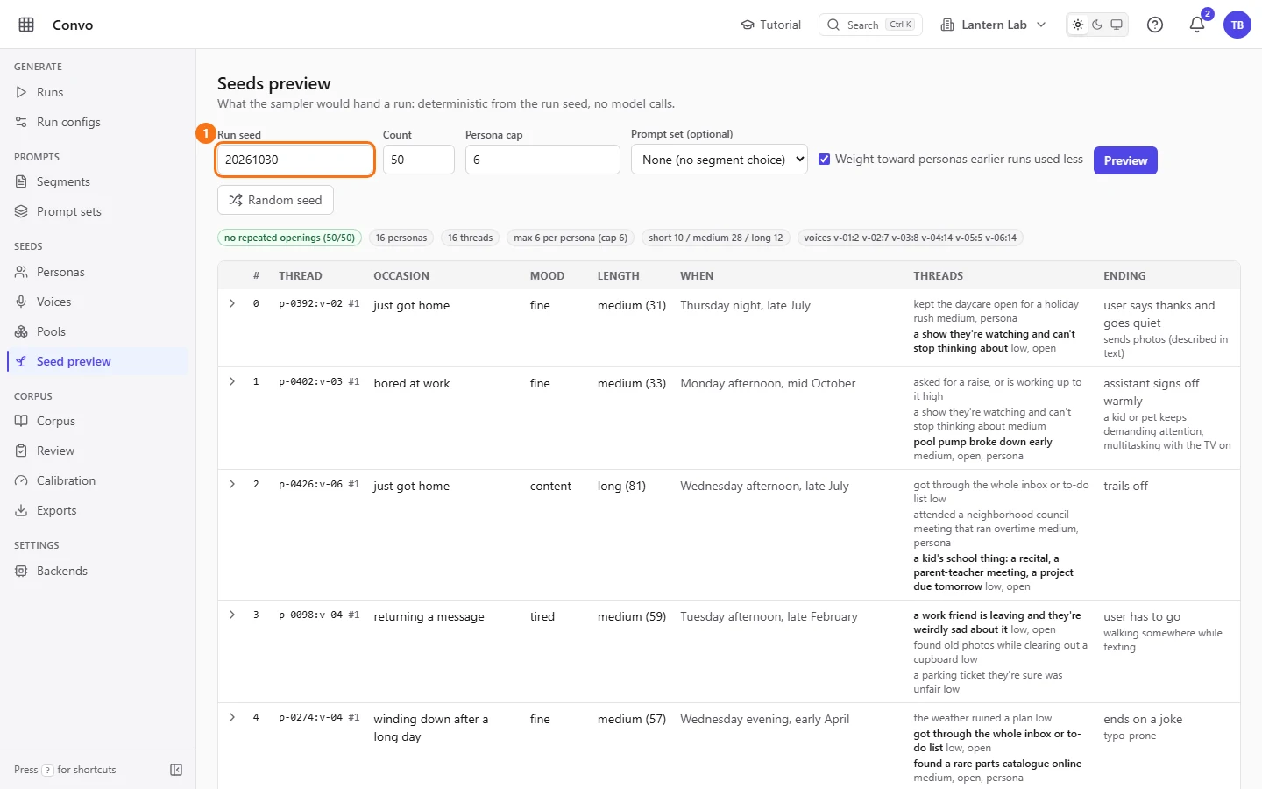This screenshot has height=789, width=1262.
Task: Click the Preview button
Action: pyautogui.click(x=1125, y=160)
